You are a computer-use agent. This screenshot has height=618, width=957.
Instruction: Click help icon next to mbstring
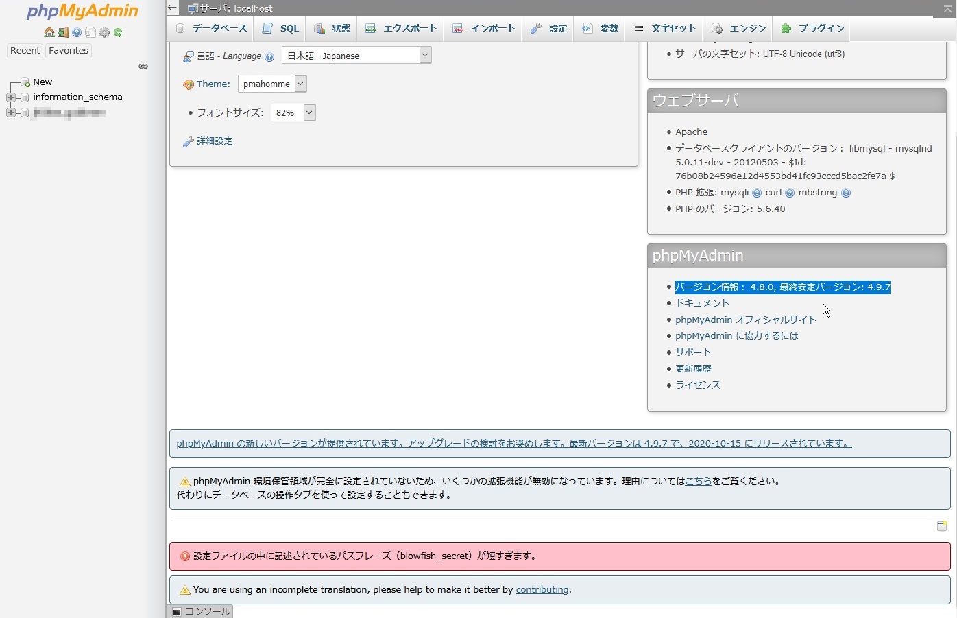pos(846,193)
